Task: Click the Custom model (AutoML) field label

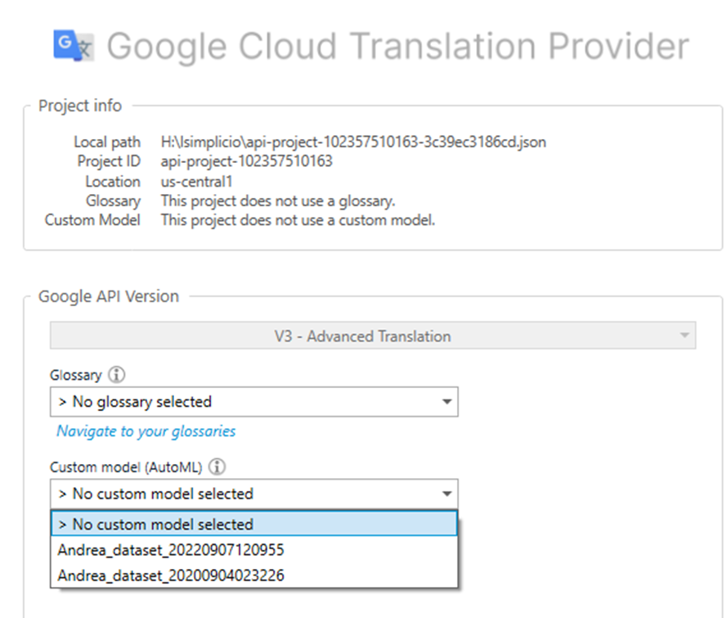Action: coord(126,467)
